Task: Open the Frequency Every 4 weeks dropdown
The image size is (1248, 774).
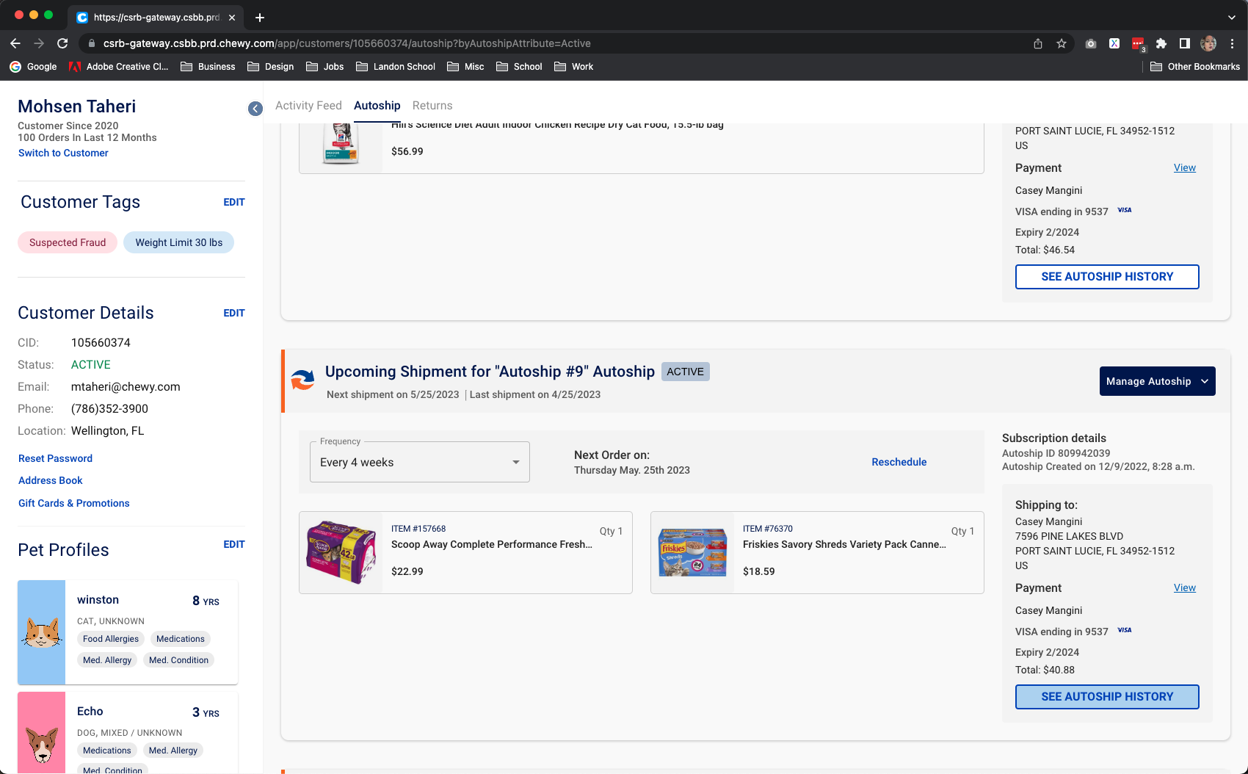Action: click(x=420, y=462)
